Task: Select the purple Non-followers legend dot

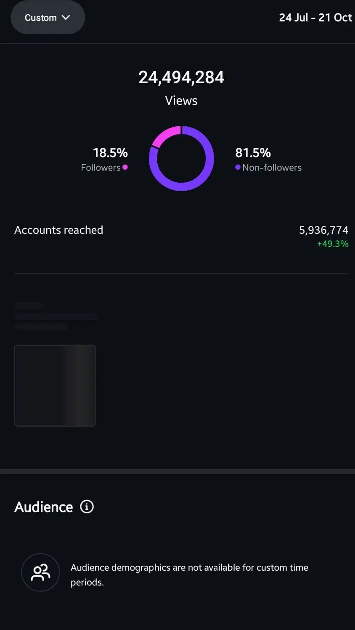Action: [x=238, y=167]
